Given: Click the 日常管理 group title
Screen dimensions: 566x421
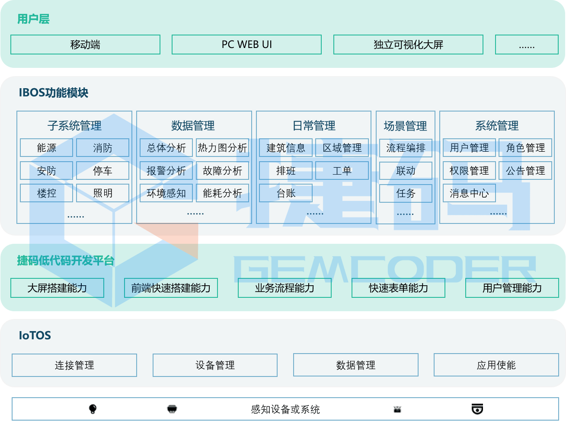Looking at the screenshot, I should 314,126.
